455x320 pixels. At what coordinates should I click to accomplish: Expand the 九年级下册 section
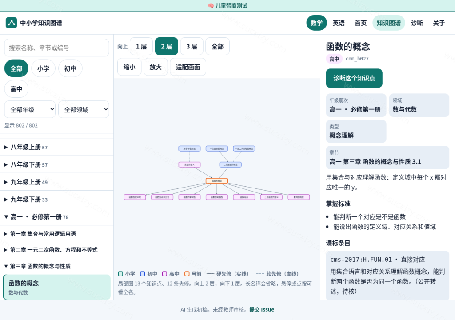(x=56, y=200)
